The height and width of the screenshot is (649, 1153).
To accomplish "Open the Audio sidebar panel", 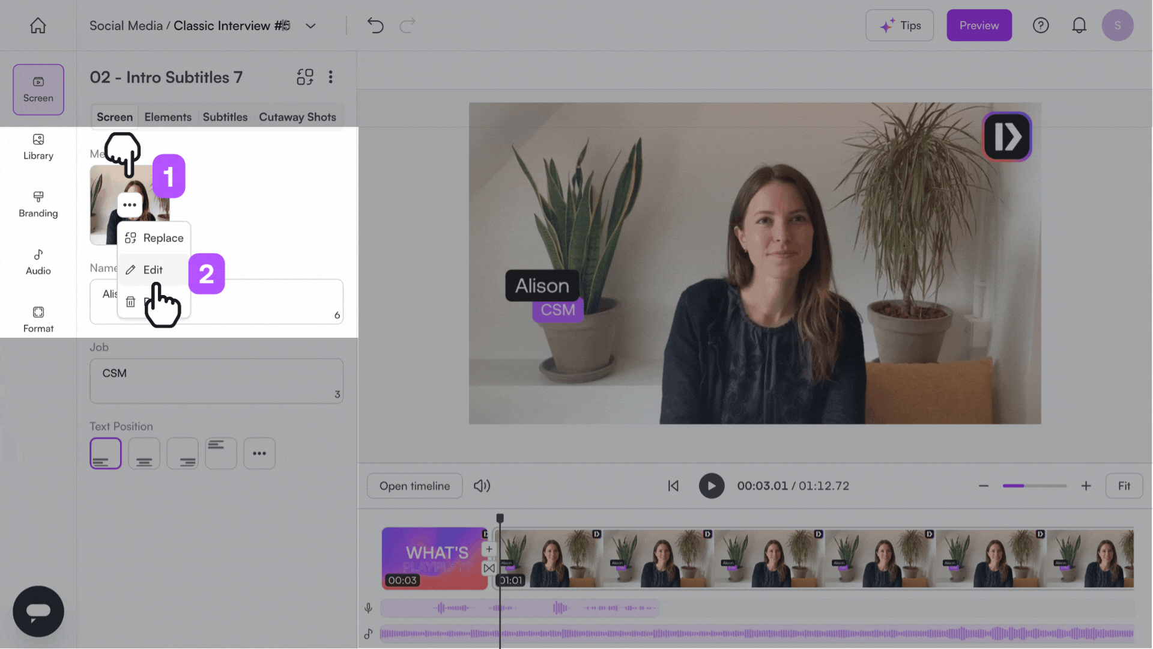I will [x=38, y=262].
